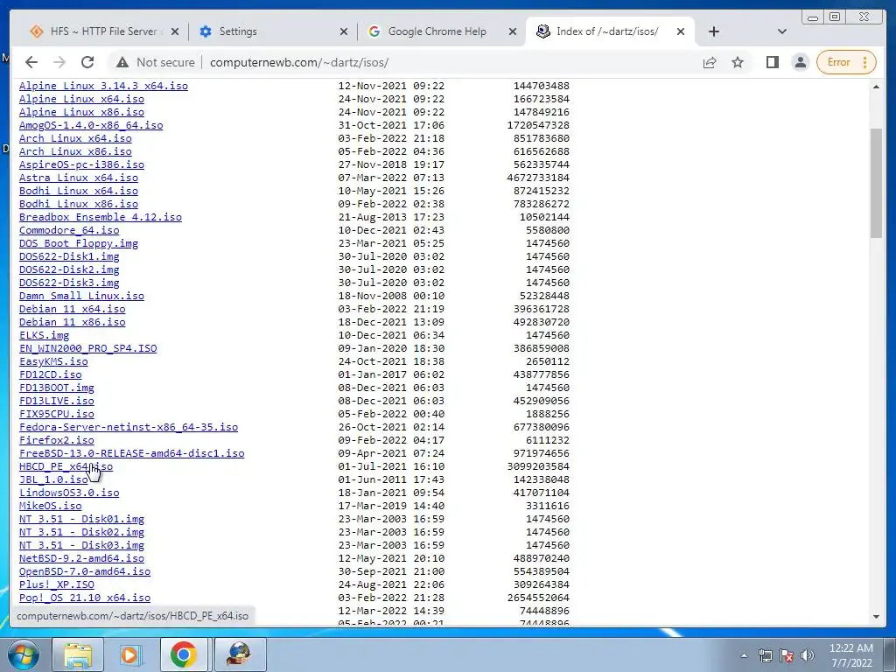Open HBCD_PE_x64.iso link
896x672 pixels.
pos(66,467)
